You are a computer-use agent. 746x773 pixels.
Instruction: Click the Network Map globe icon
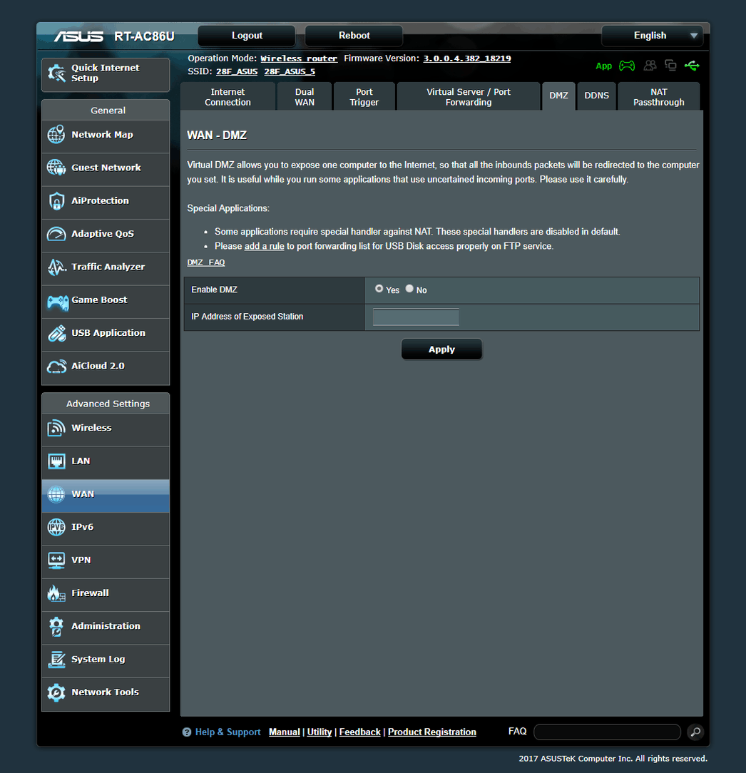[x=56, y=134]
